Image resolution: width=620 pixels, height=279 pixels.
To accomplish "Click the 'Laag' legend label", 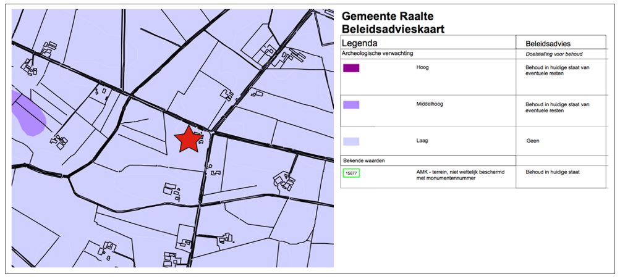I will [422, 141].
